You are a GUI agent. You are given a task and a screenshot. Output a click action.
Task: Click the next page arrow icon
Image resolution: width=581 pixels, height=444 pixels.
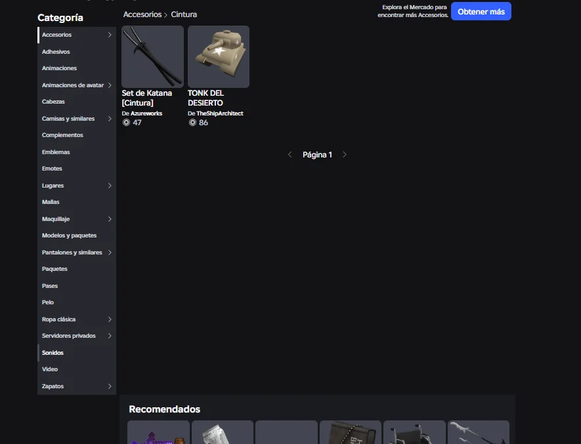pos(345,155)
